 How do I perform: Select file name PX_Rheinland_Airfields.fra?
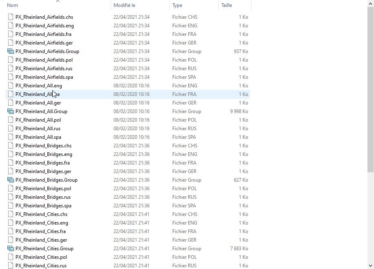pos(43,34)
